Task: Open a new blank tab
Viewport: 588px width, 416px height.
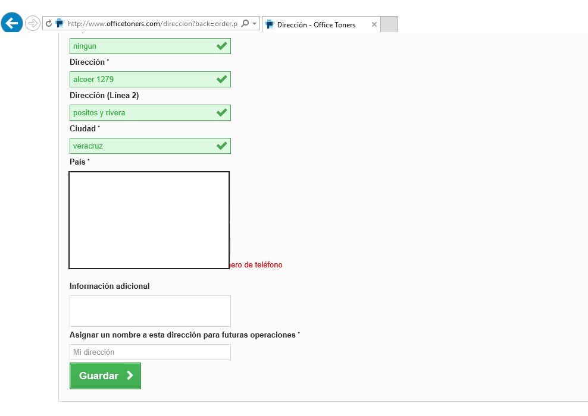Action: 389,24
